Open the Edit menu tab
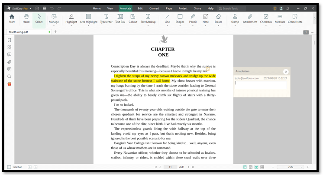The image size is (323, 175). [140, 8]
